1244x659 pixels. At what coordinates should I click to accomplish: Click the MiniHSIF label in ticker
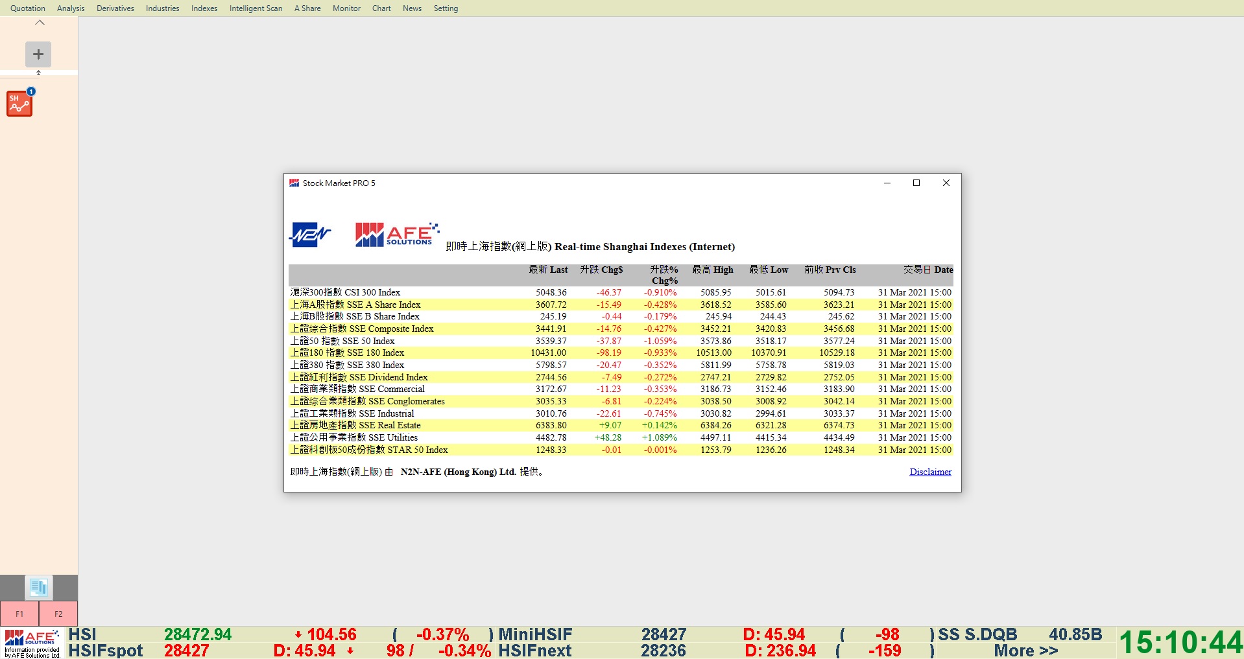pyautogui.click(x=536, y=634)
